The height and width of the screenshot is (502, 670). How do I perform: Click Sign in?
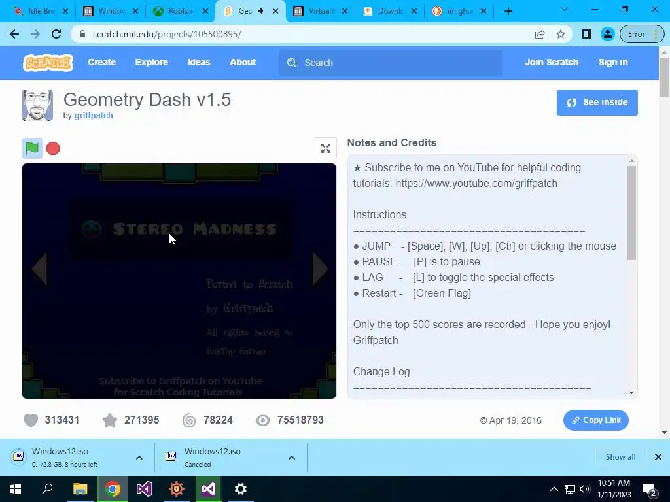coord(613,62)
